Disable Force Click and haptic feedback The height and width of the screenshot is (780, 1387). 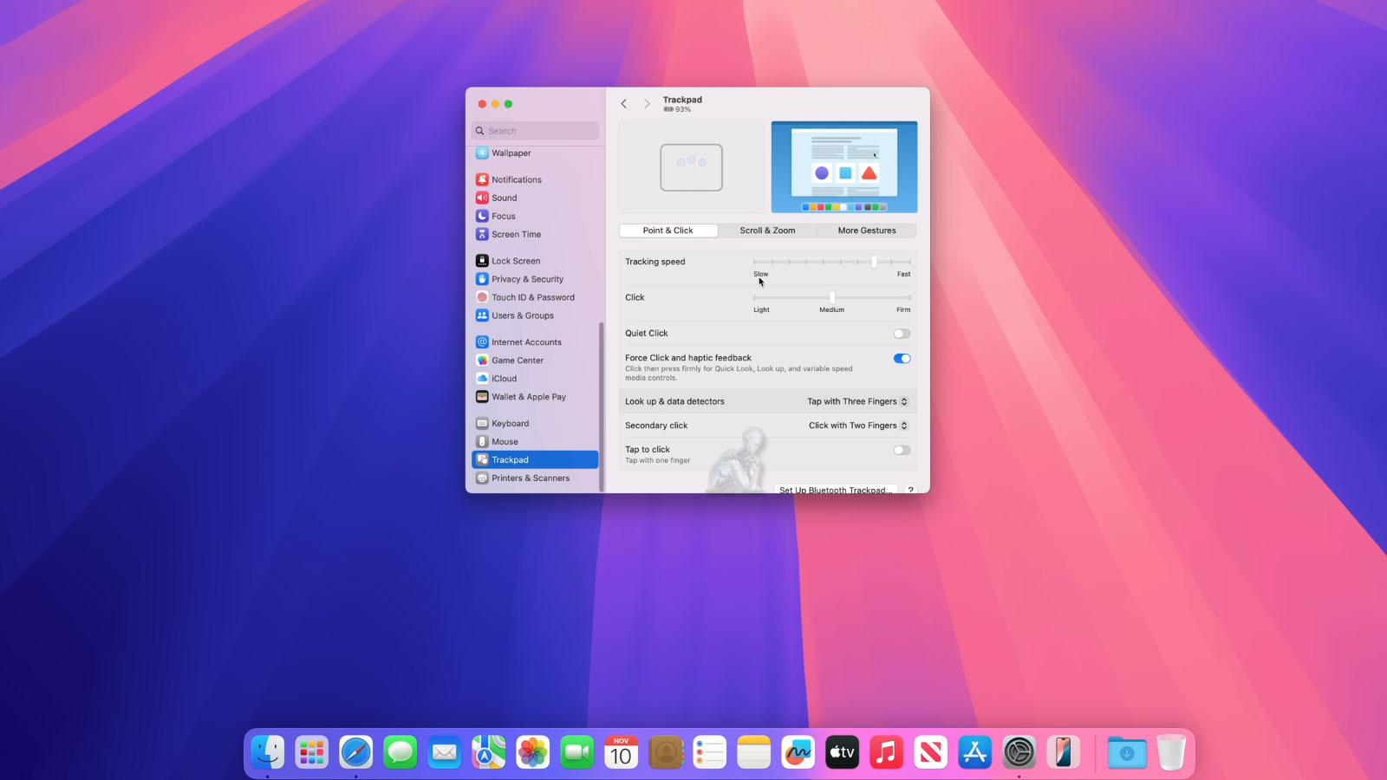(x=902, y=359)
